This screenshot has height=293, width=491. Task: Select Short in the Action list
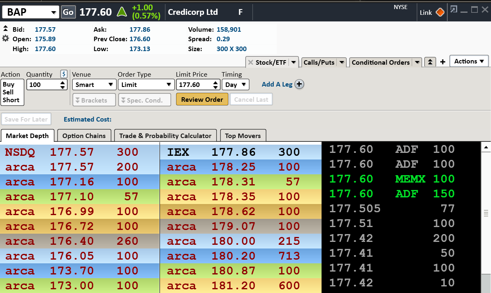click(11, 100)
